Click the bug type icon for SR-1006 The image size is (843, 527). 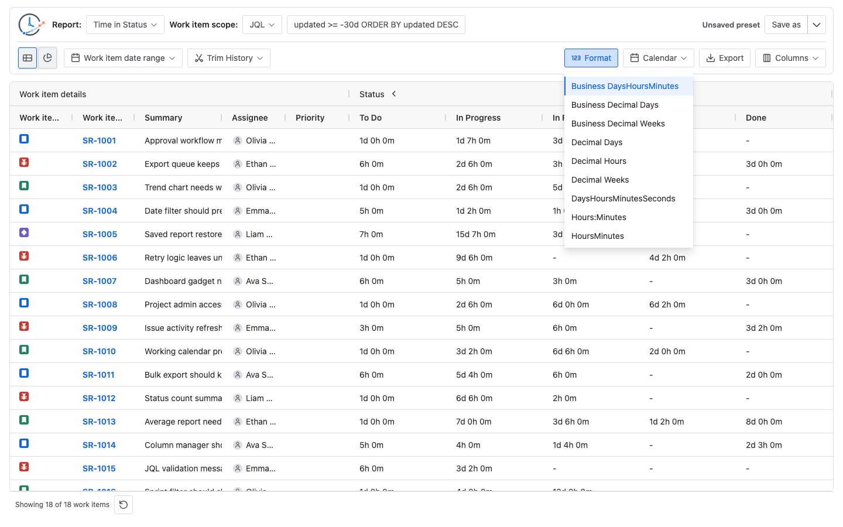(x=24, y=256)
